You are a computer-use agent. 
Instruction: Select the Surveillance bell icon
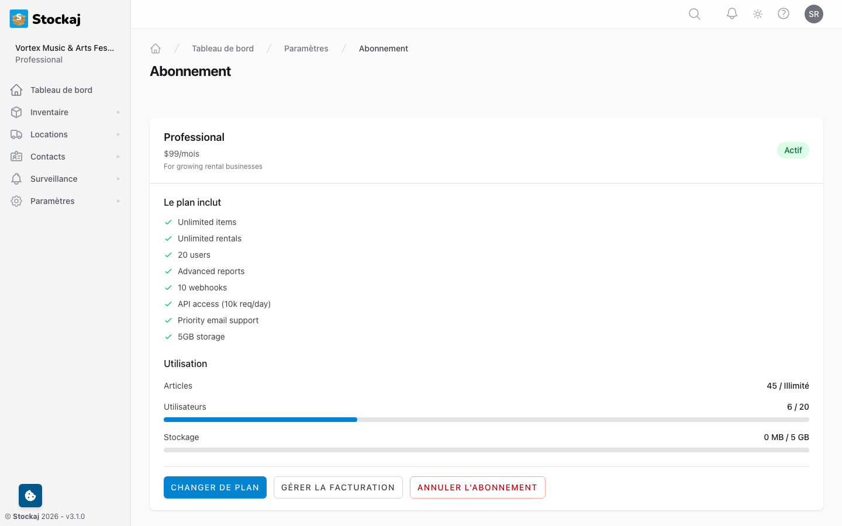click(x=16, y=178)
